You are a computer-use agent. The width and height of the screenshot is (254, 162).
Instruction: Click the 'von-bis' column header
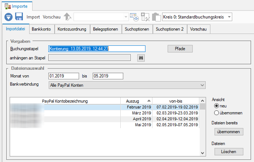(176, 101)
